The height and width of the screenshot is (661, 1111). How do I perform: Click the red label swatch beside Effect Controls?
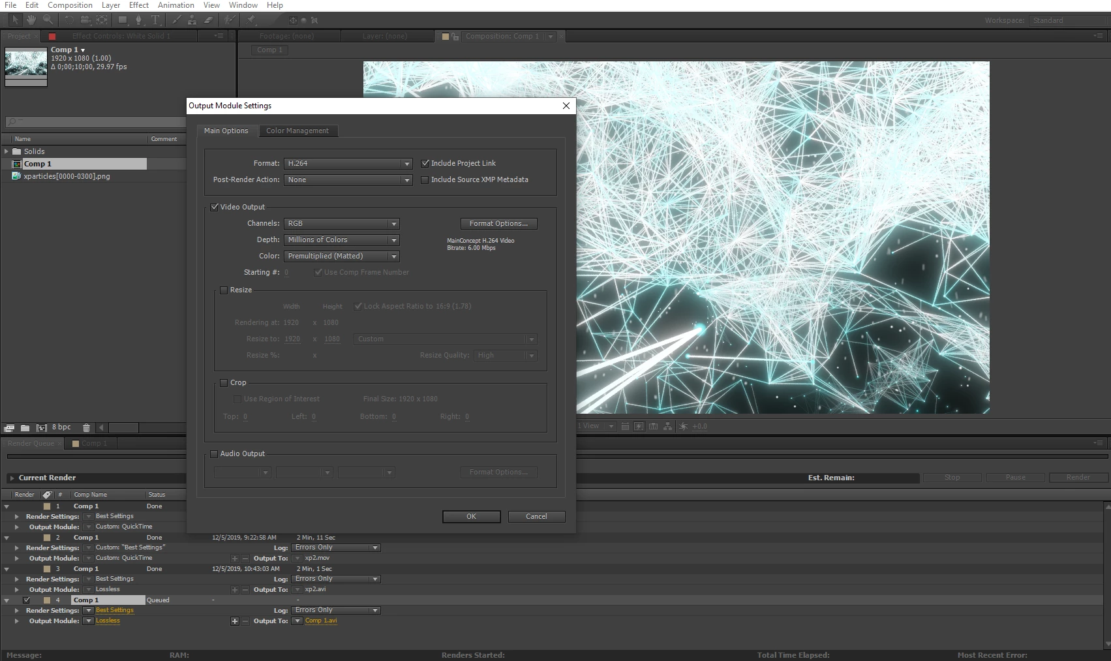52,37
